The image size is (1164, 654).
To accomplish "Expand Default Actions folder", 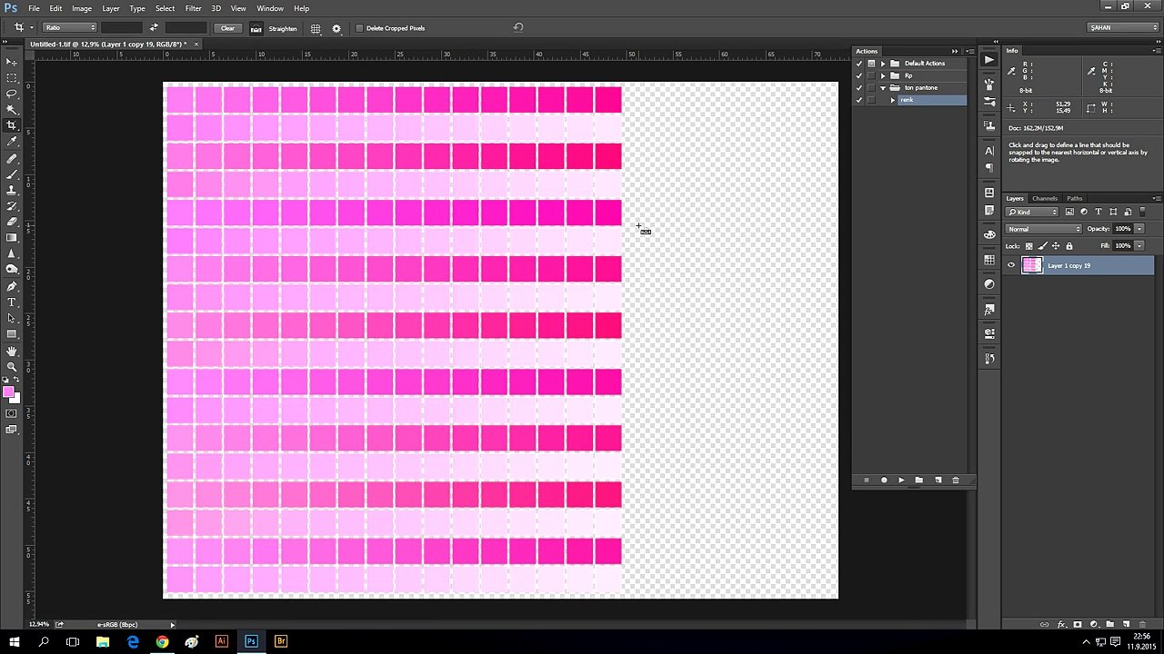I will click(x=883, y=64).
